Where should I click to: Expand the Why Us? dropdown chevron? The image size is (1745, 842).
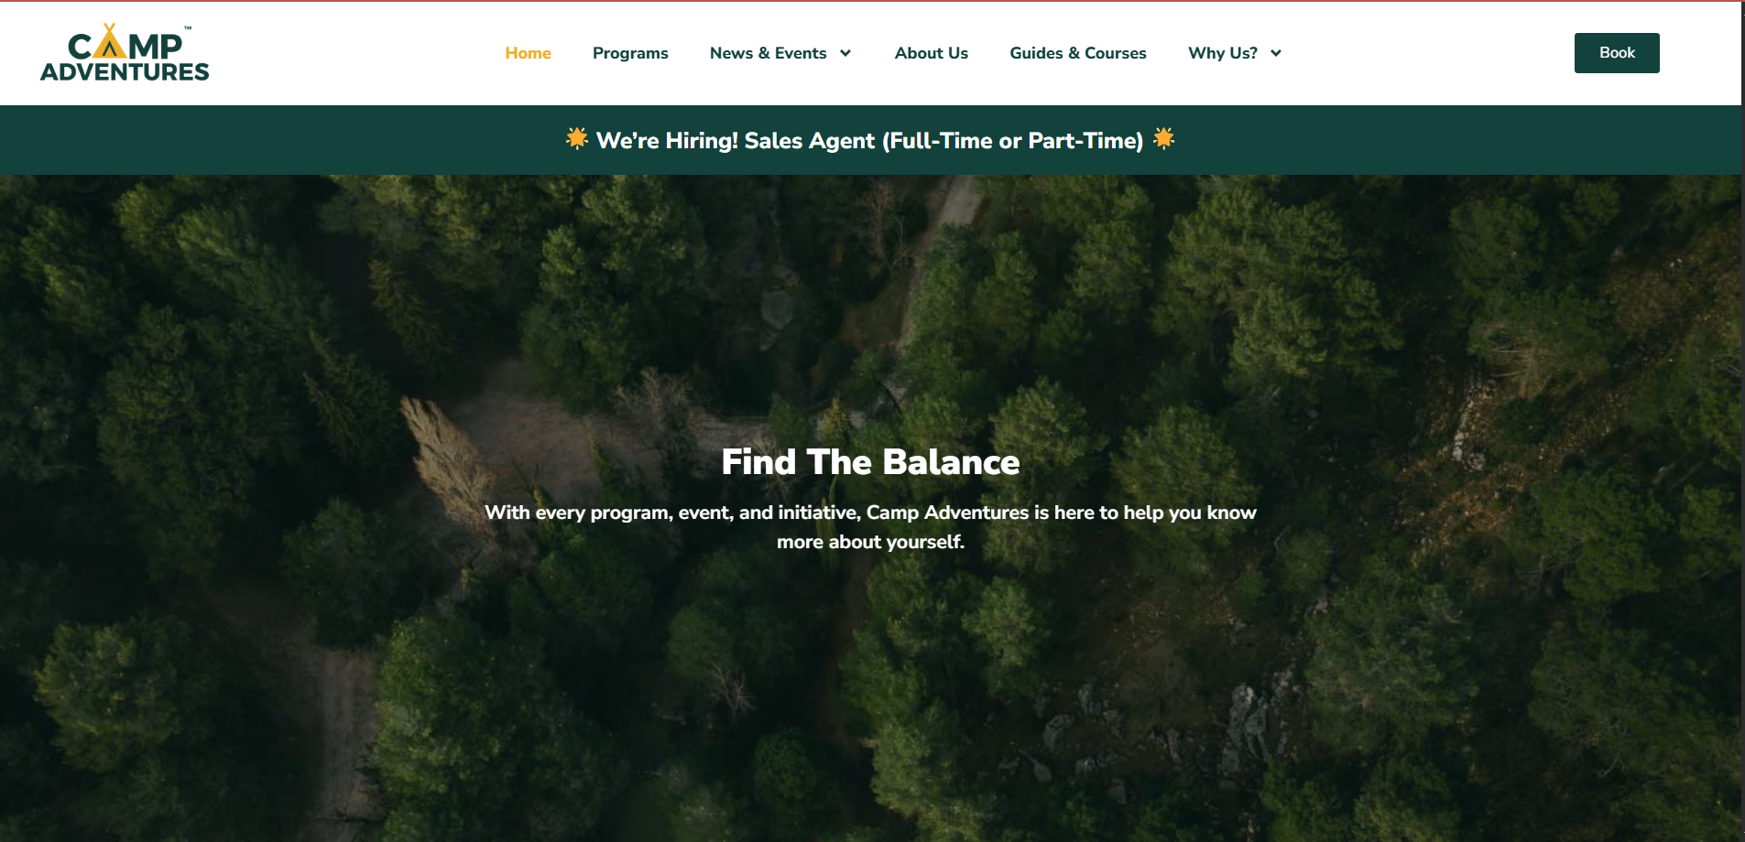pyautogui.click(x=1275, y=53)
